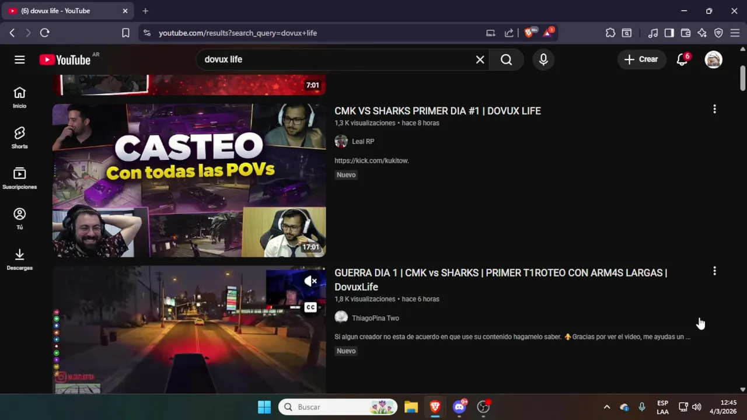Toggle the browser sidebar panel
Screen dimensions: 747x420
click(x=669, y=33)
